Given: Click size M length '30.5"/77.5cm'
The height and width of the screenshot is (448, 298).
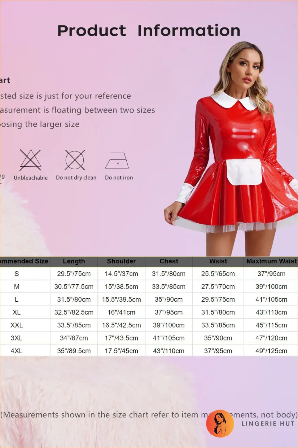Looking at the screenshot, I should click(74, 286).
